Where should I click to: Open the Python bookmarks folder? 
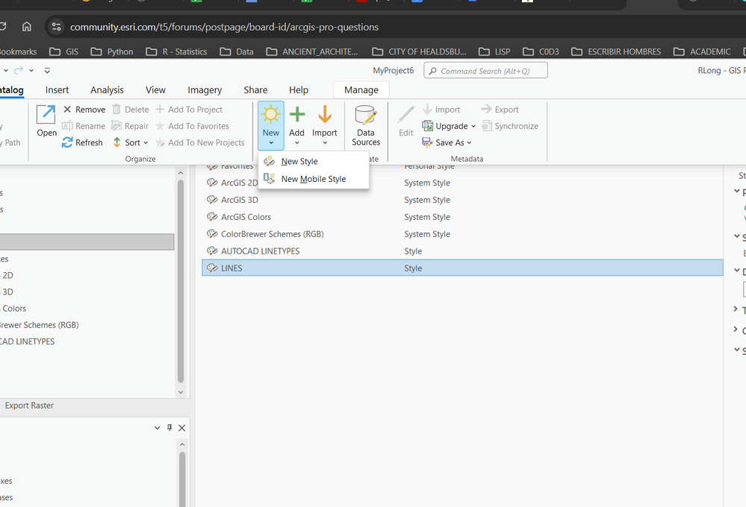pyautogui.click(x=112, y=51)
